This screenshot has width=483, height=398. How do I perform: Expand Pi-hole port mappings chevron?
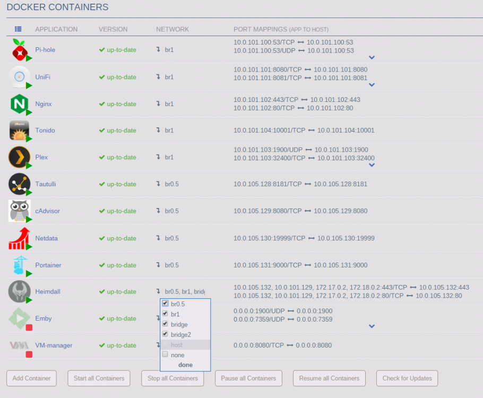click(x=372, y=58)
